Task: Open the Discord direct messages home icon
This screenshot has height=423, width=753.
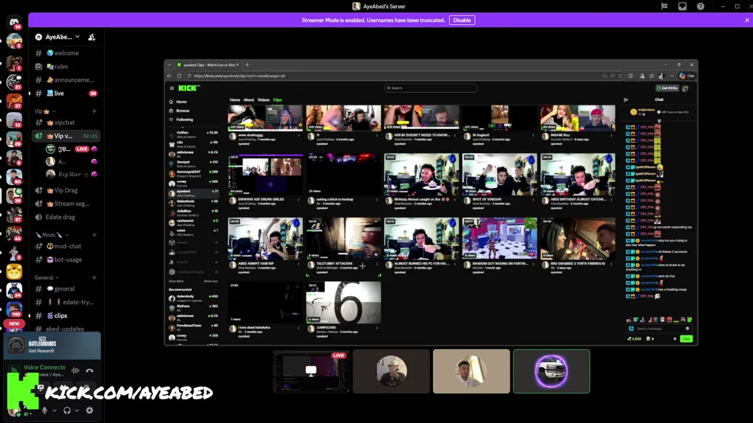Action: tap(14, 23)
